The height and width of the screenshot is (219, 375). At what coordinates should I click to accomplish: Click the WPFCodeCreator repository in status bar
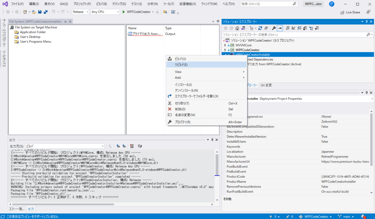[x=315, y=216]
